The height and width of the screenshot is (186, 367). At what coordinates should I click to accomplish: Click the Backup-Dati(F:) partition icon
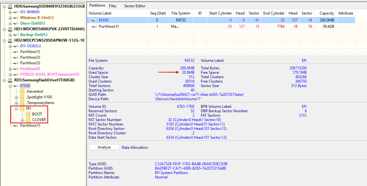click(16, 35)
